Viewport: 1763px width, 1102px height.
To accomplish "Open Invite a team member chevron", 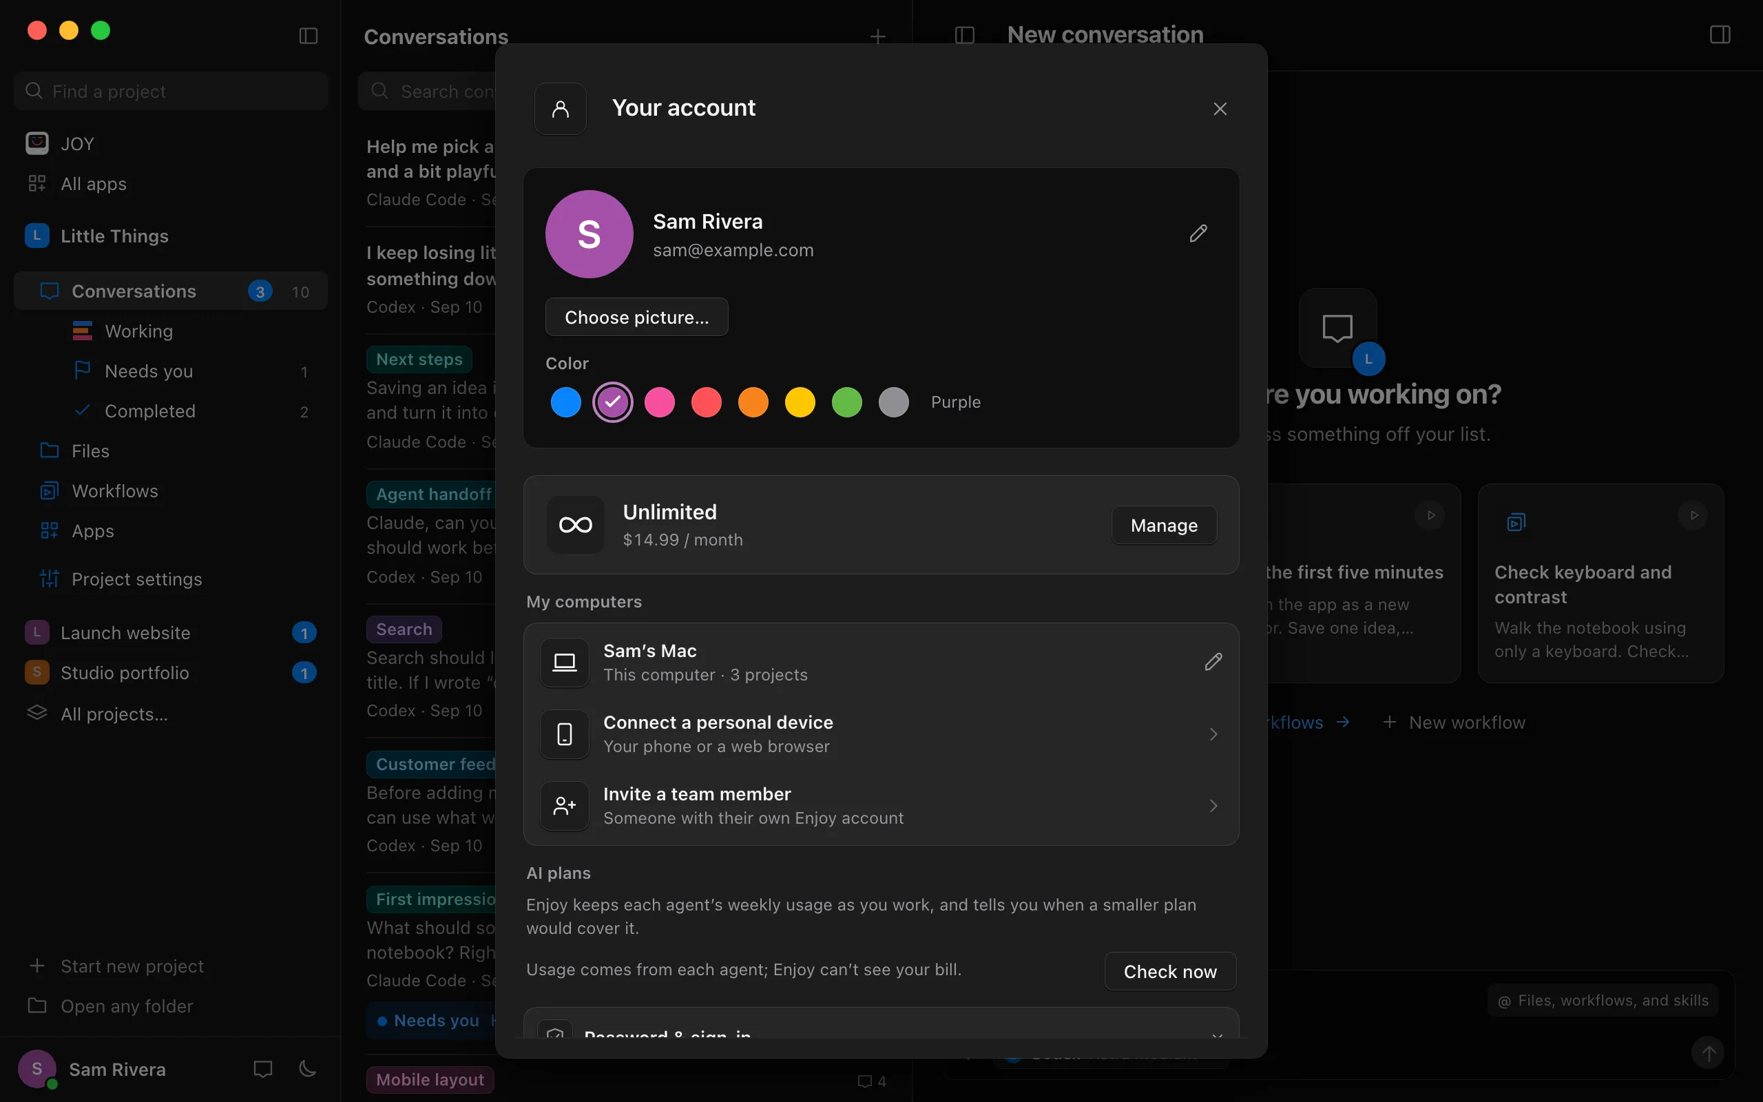I will (1213, 805).
